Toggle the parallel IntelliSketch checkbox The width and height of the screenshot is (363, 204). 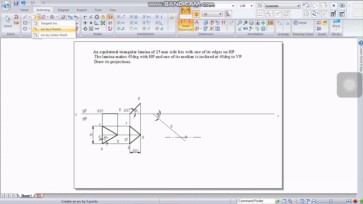(144, 29)
